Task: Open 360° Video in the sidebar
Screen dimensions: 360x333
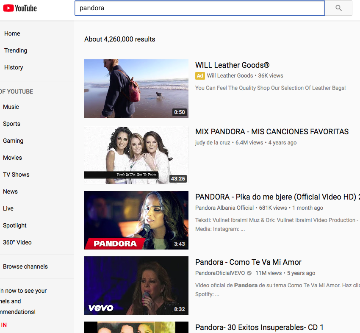Action: point(17,242)
